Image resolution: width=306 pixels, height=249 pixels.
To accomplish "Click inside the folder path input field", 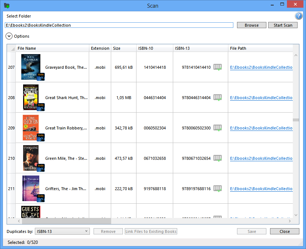I will tap(119, 25).
